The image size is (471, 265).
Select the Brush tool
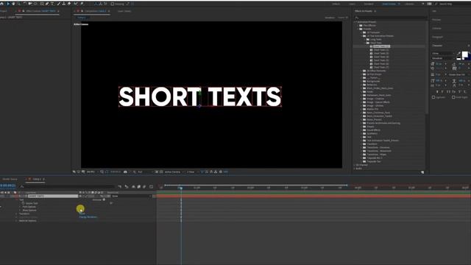pyautogui.click(x=59, y=4)
